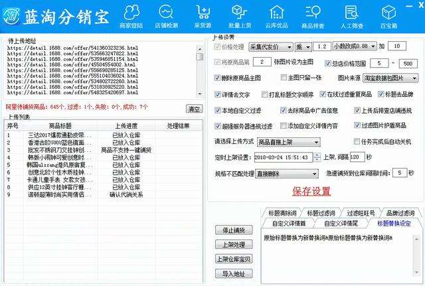
Task: Select row 9 诺顿超薄时尚实用情侣
Action: click(104, 194)
